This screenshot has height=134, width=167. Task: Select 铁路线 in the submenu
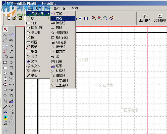click(x=63, y=71)
